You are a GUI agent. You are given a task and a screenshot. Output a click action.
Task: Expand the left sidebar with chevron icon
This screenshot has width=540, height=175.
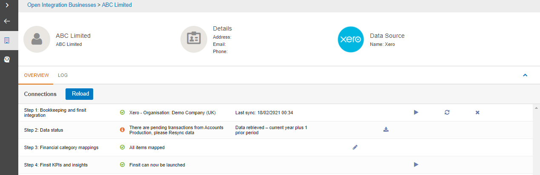point(7,5)
